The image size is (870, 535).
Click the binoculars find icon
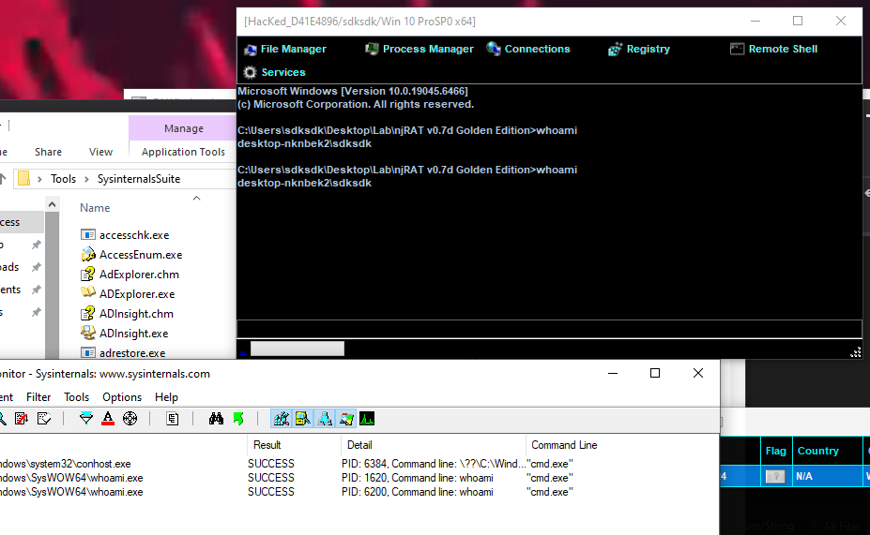pos(216,419)
